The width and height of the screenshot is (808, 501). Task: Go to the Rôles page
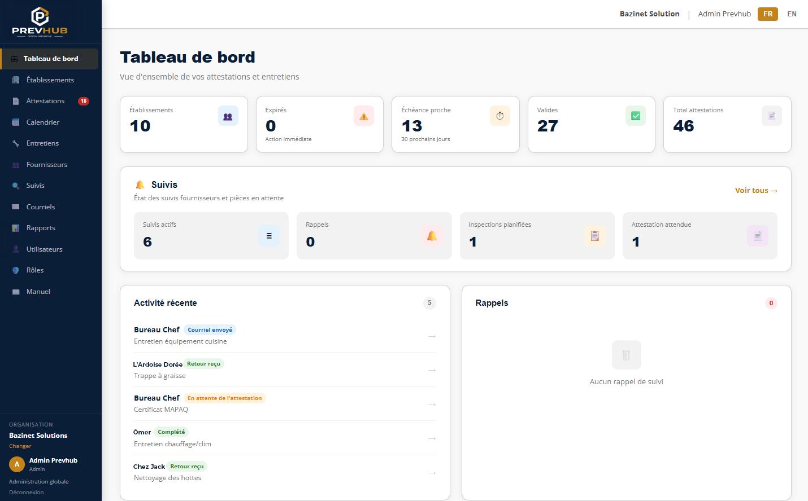[50, 270]
